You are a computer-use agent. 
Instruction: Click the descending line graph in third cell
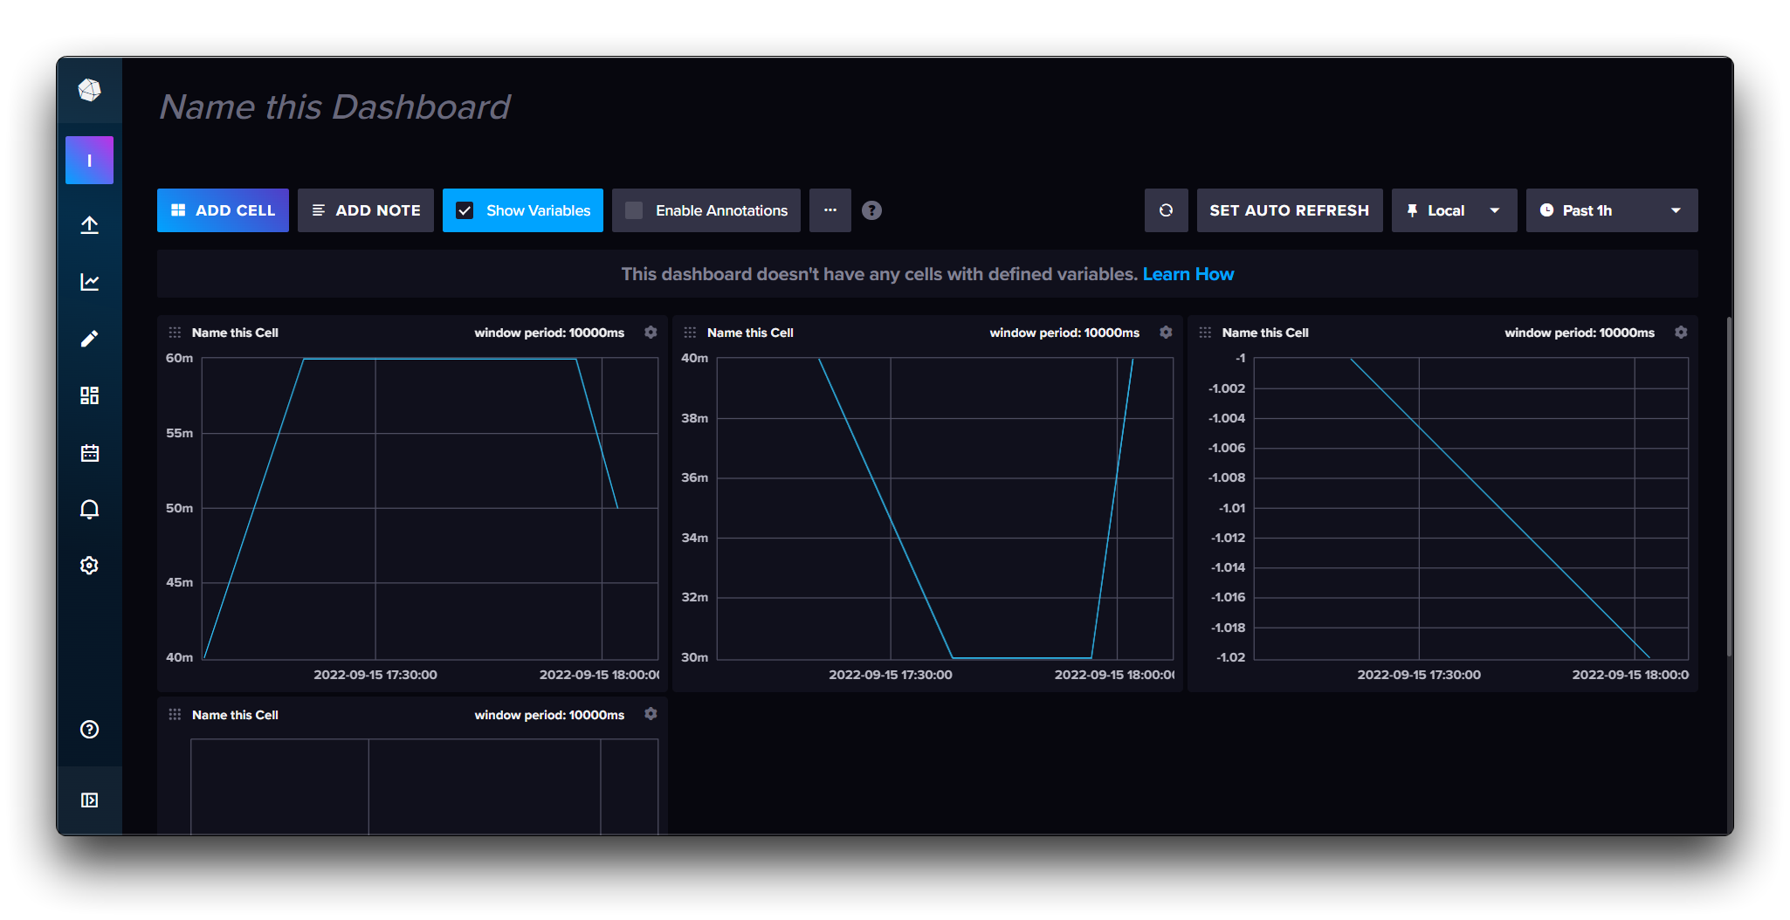coord(1500,508)
